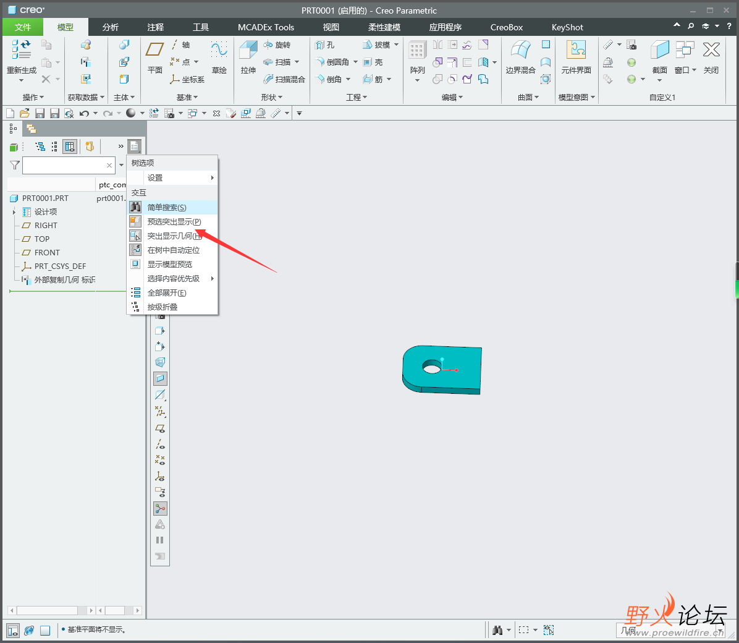Expand the Shapes (形状) group dropdown
Viewport: 739px width, 643px height.
tap(271, 97)
